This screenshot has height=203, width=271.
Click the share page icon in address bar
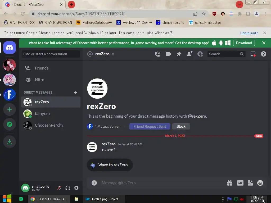[195, 14]
